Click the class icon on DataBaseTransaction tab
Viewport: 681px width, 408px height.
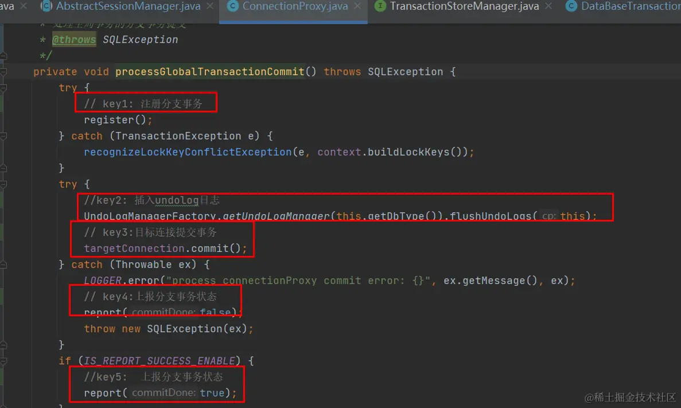(571, 6)
